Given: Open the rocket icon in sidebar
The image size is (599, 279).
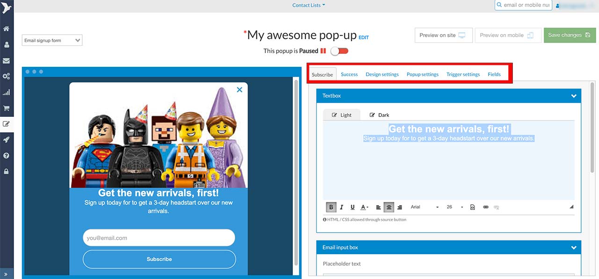Looking at the screenshot, I should (7, 140).
